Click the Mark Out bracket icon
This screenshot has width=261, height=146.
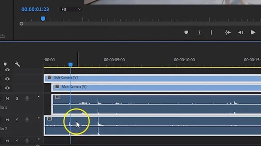click(x=211, y=32)
